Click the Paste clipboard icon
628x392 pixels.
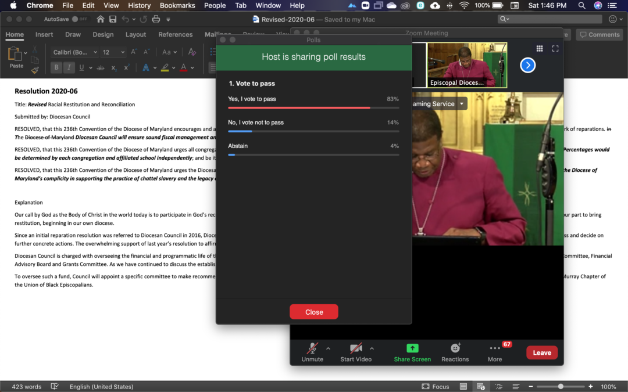(x=15, y=55)
